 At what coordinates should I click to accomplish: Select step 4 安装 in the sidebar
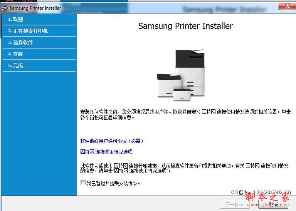[x=39, y=54]
